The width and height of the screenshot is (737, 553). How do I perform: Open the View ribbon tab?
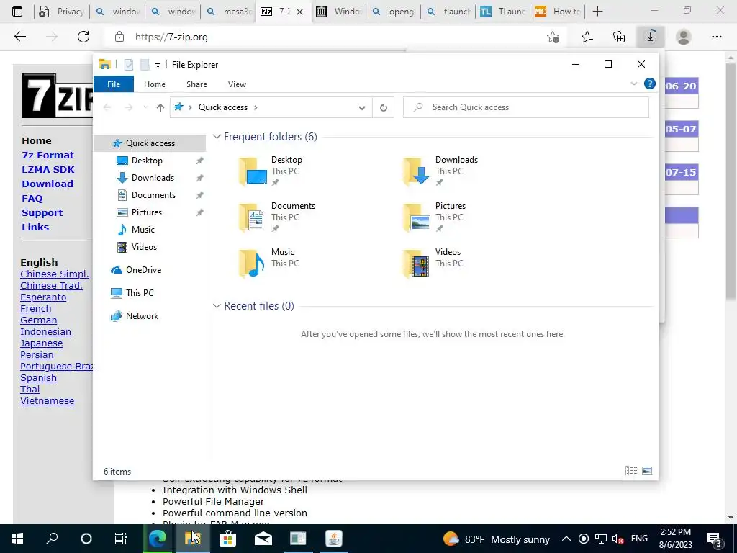(x=237, y=84)
